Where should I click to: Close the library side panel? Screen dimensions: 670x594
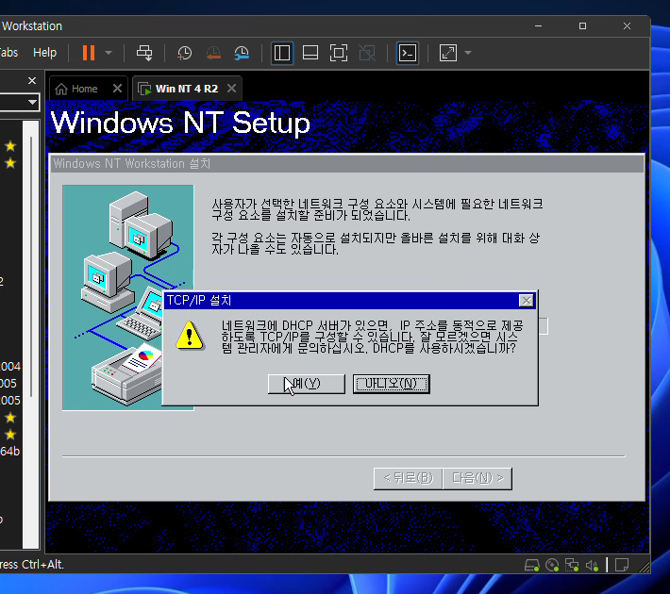point(32,81)
